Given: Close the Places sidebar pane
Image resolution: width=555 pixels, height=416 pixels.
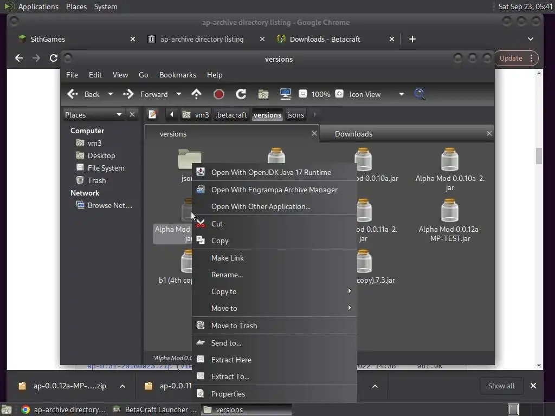Looking at the screenshot, I should coord(132,115).
